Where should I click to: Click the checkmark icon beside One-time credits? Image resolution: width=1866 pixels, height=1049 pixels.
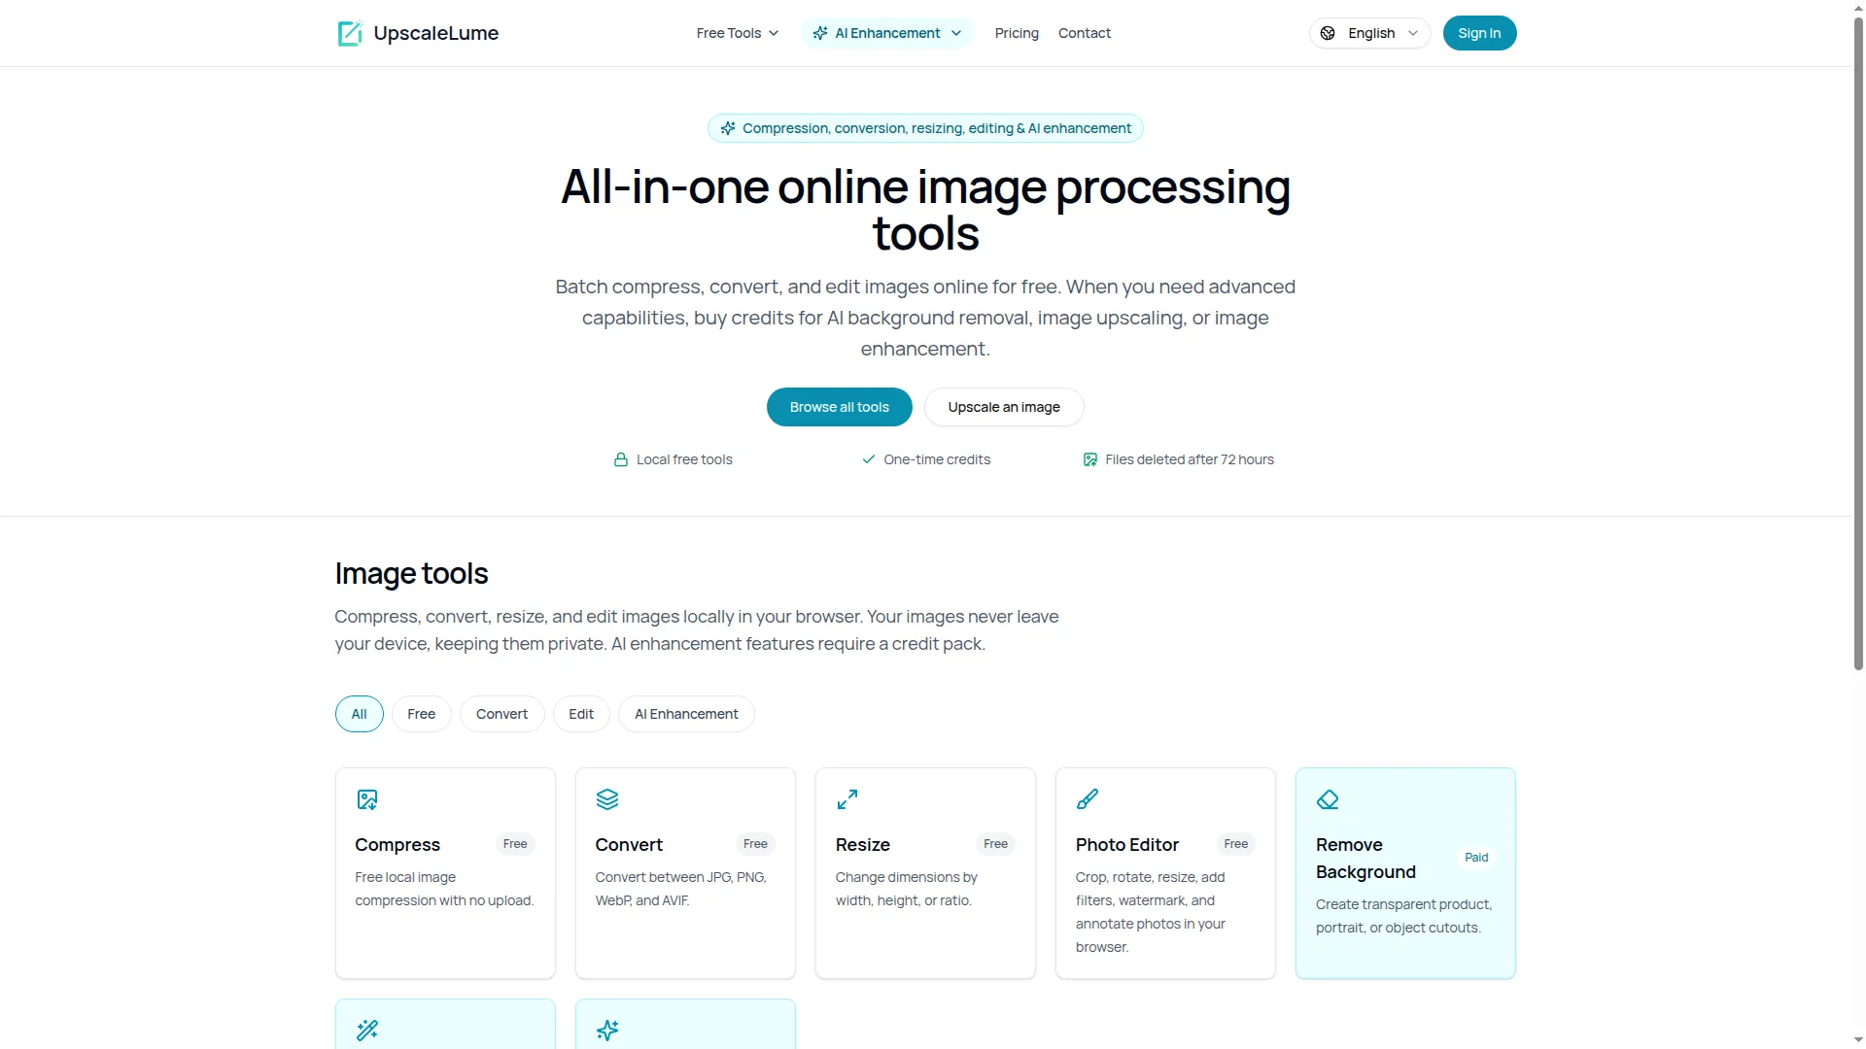pos(869,459)
